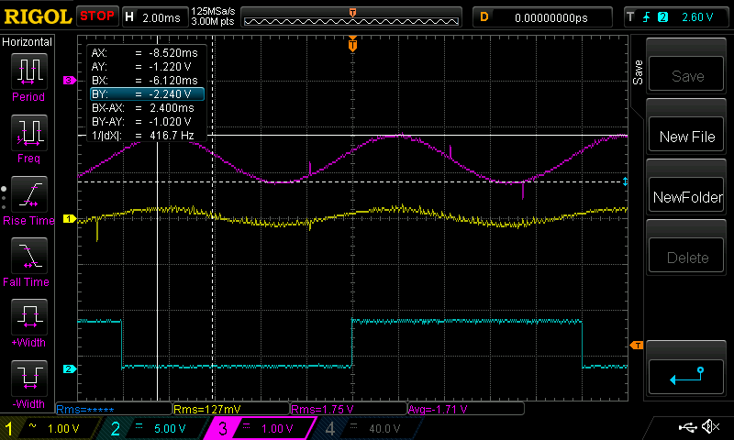This screenshot has width=734, height=440.
Task: Open the Horizontal measurement menu header
Action: point(28,42)
